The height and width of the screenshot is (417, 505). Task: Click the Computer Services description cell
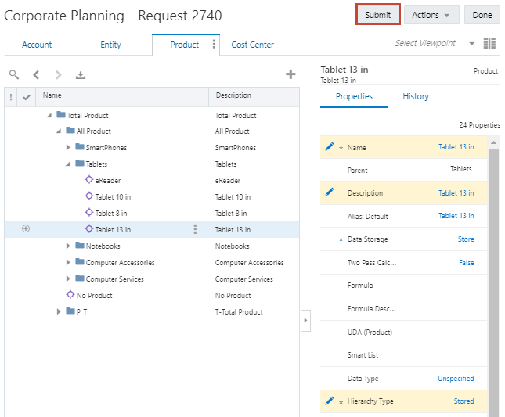coord(243,279)
